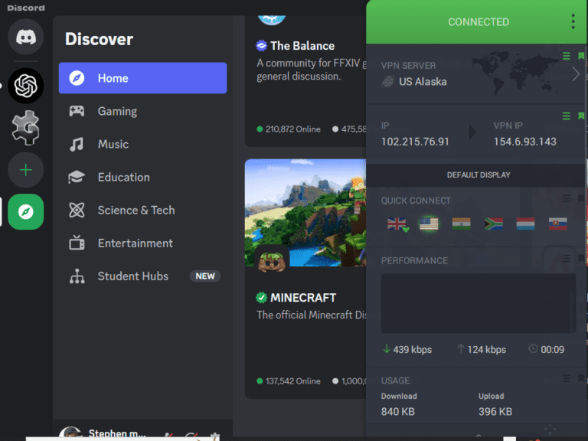Click the Student Hubs hierarchy icon
The width and height of the screenshot is (588, 441).
pos(77,276)
